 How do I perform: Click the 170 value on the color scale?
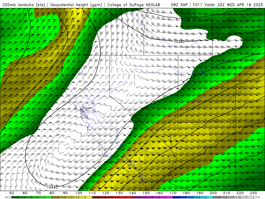pos(173,193)
